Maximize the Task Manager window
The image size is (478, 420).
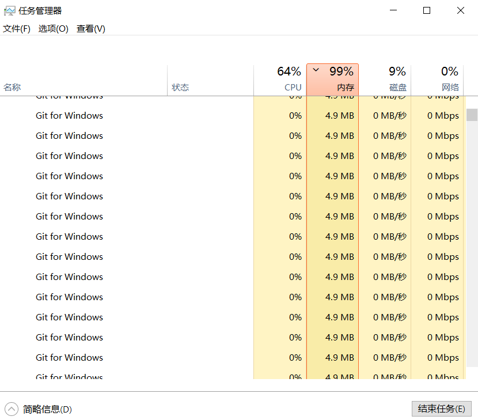427,11
